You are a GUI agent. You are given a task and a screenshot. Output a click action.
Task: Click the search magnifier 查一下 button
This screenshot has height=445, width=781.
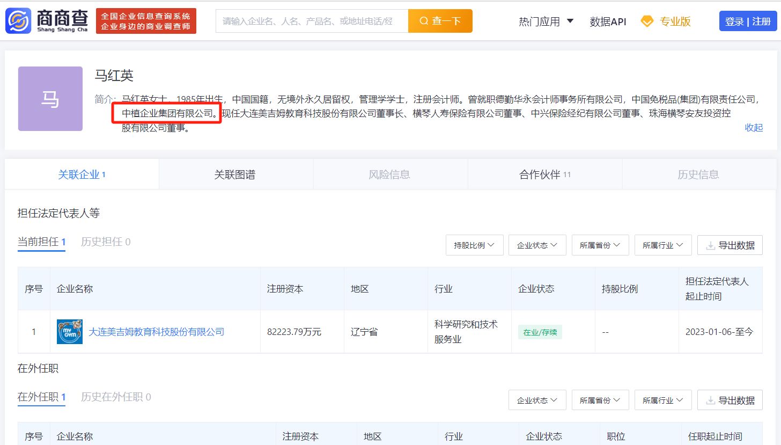pos(440,21)
